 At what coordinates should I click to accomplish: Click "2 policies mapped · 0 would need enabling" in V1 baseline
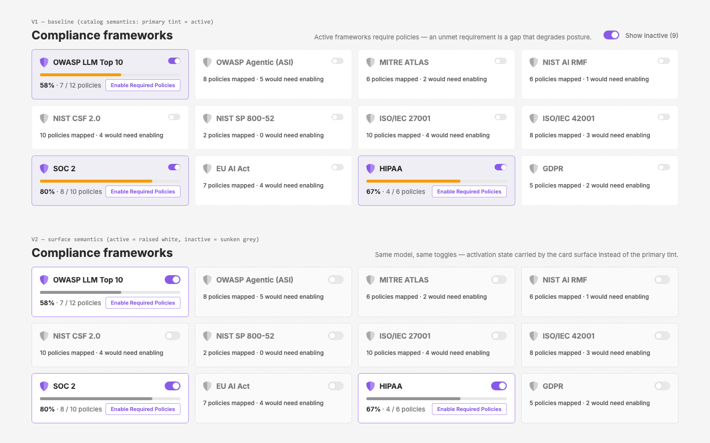pyautogui.click(x=263, y=135)
